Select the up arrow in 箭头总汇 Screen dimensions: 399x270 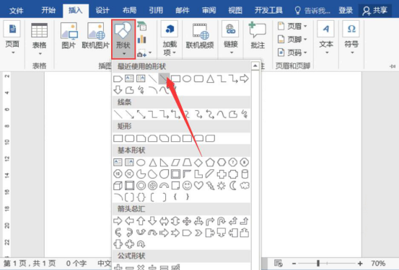(x=141, y=221)
